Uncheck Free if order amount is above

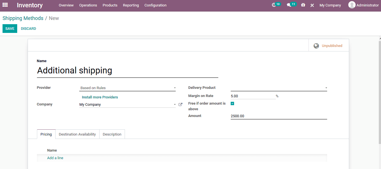coord(232,103)
